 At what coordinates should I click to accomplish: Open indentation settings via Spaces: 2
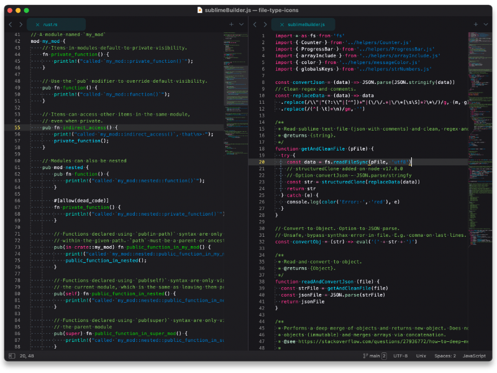pyautogui.click(x=445, y=356)
